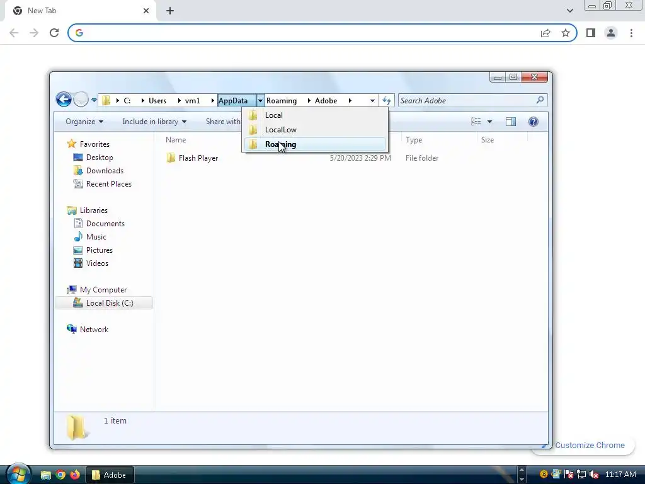Open the address bar history dropdown
Viewport: 645px width, 484px height.
(x=372, y=100)
